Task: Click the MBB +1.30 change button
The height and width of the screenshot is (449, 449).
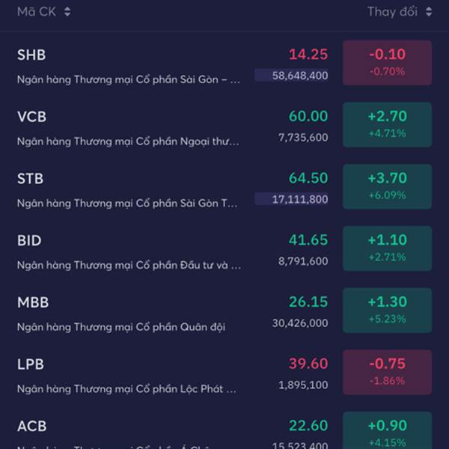Action: point(387,311)
